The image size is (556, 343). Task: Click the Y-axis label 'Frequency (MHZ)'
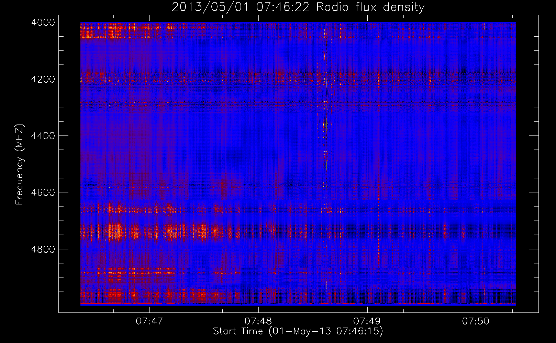[x=20, y=165]
